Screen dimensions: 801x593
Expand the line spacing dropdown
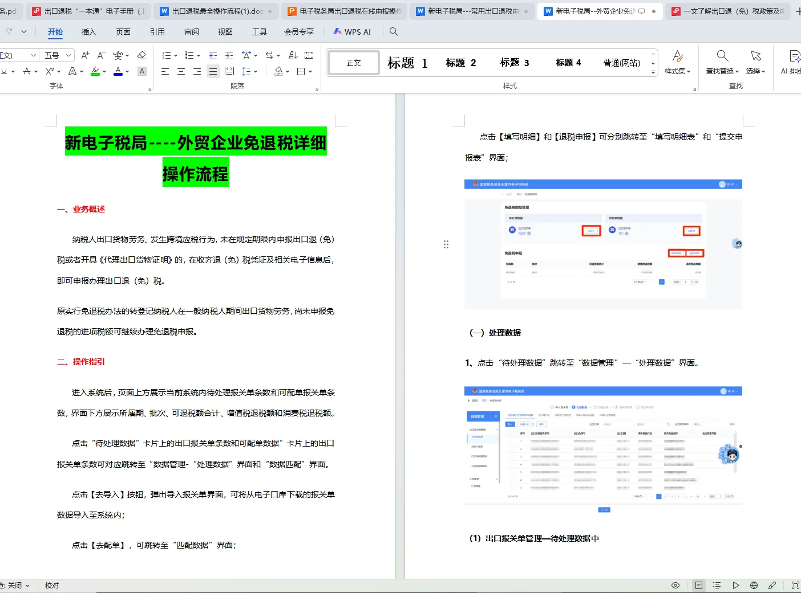point(256,71)
